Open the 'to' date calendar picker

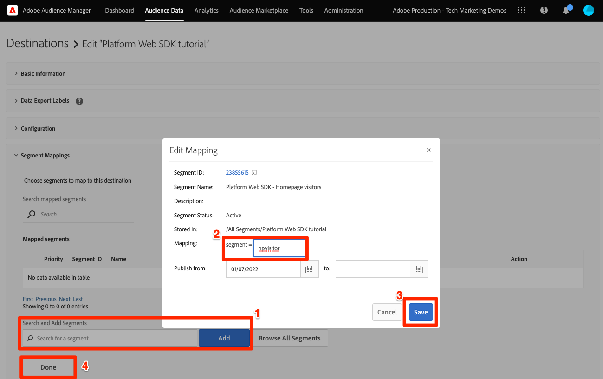(419, 269)
